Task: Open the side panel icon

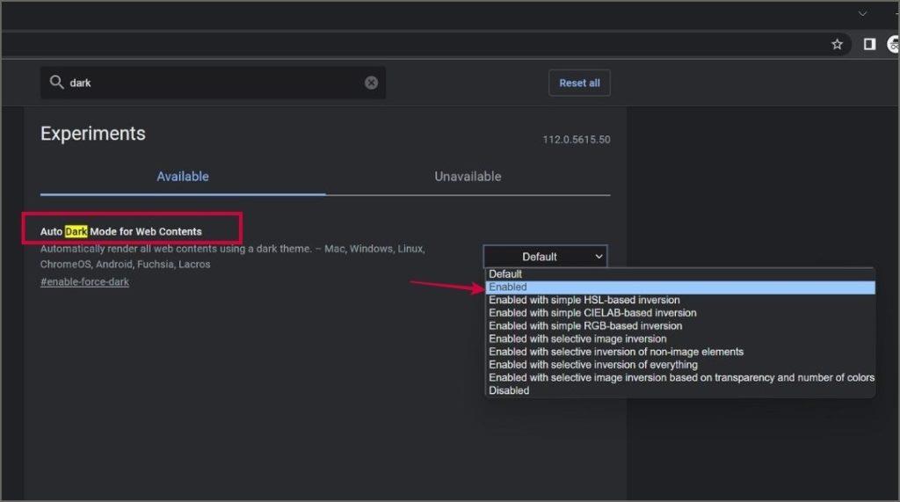Action: [x=869, y=44]
